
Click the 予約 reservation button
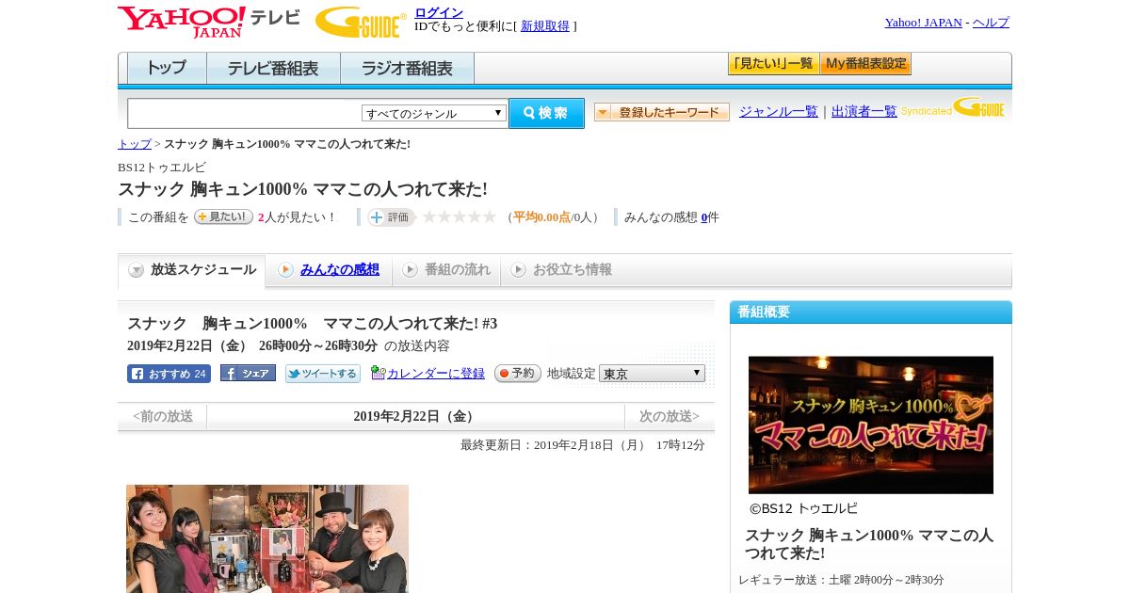pos(518,374)
